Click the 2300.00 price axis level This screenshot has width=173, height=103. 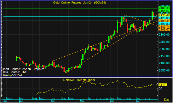164,35
